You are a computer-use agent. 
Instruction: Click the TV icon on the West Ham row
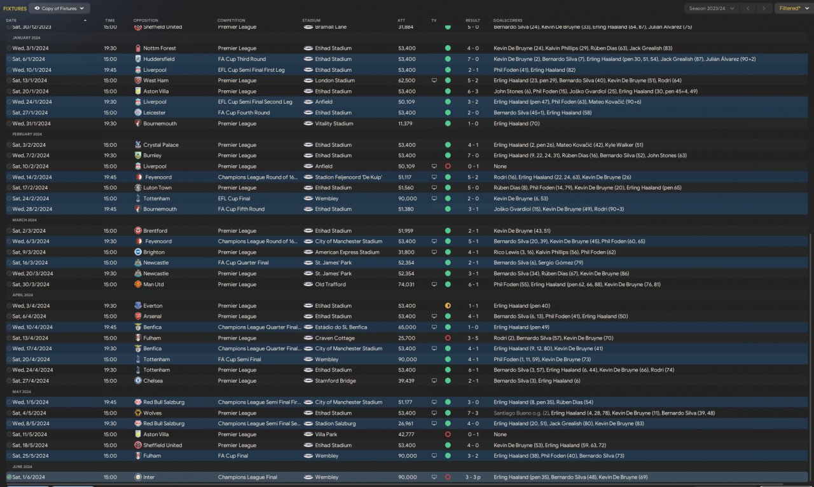(434, 81)
